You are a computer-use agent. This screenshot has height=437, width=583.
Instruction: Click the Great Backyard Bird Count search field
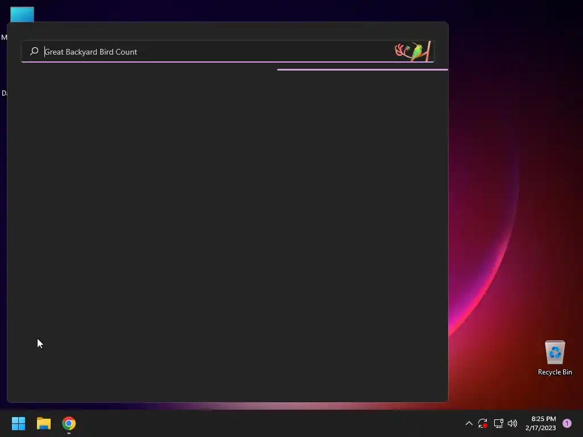[x=228, y=52]
